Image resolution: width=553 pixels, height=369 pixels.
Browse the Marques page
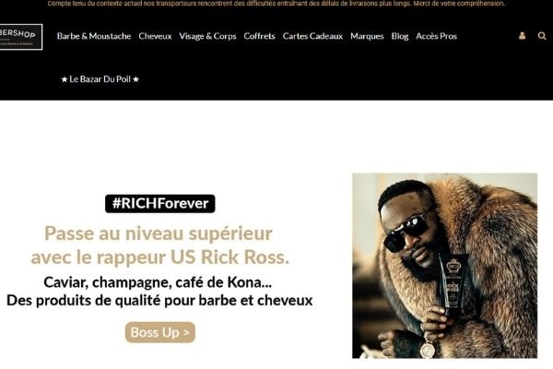(x=367, y=36)
